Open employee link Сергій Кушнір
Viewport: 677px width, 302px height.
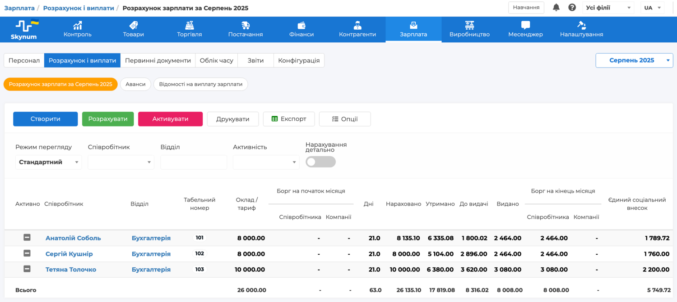pos(69,254)
